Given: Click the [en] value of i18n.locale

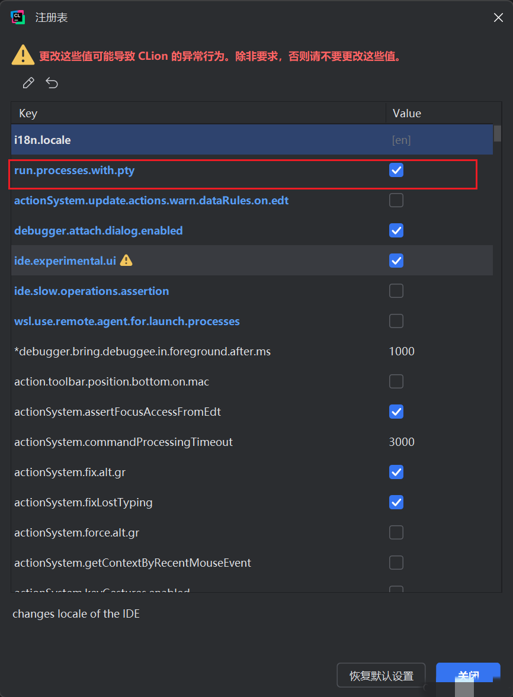Looking at the screenshot, I should click(x=401, y=140).
